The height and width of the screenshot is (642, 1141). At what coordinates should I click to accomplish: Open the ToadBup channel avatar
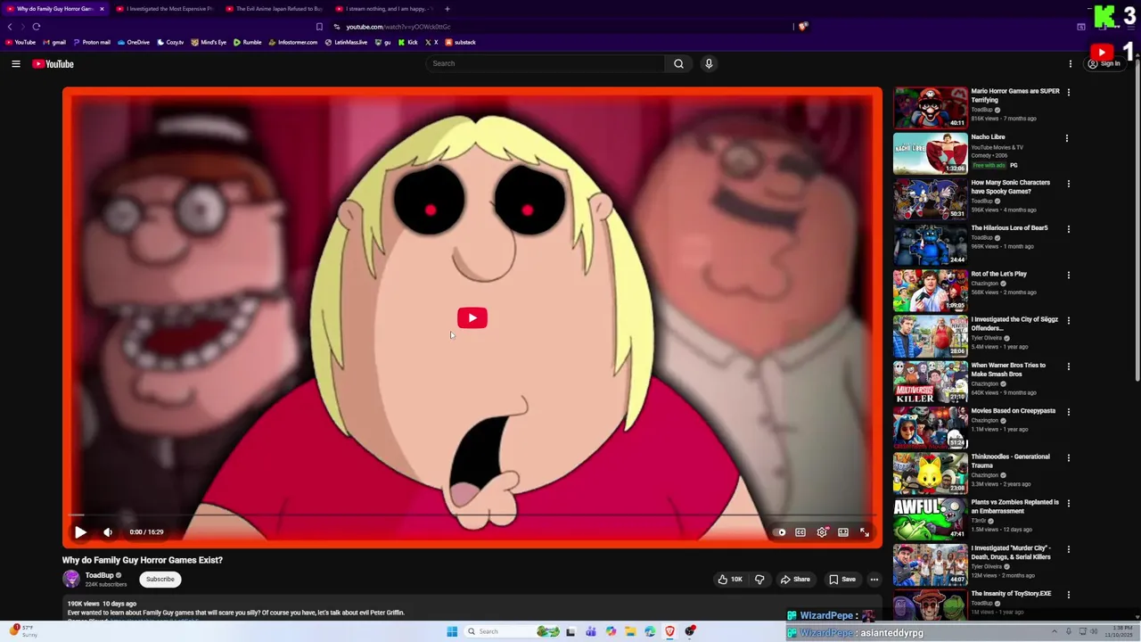[x=71, y=579]
